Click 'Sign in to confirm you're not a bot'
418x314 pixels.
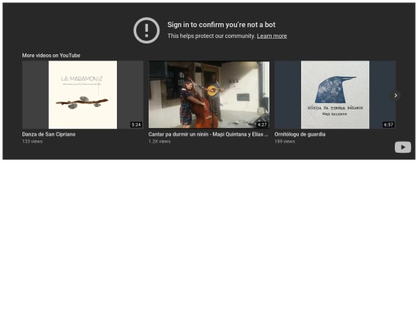click(221, 25)
